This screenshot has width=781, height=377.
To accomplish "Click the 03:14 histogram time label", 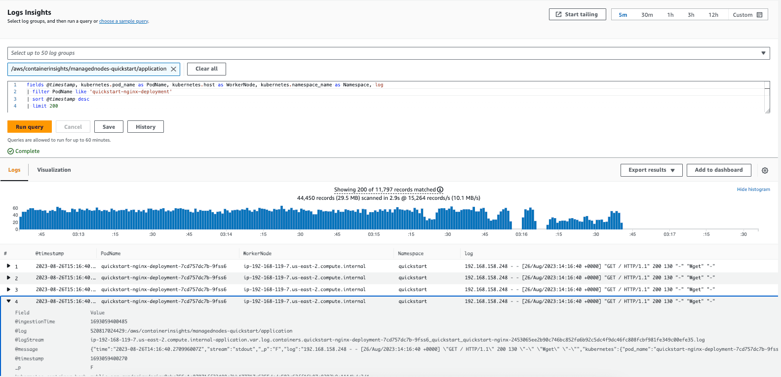I will [226, 234].
